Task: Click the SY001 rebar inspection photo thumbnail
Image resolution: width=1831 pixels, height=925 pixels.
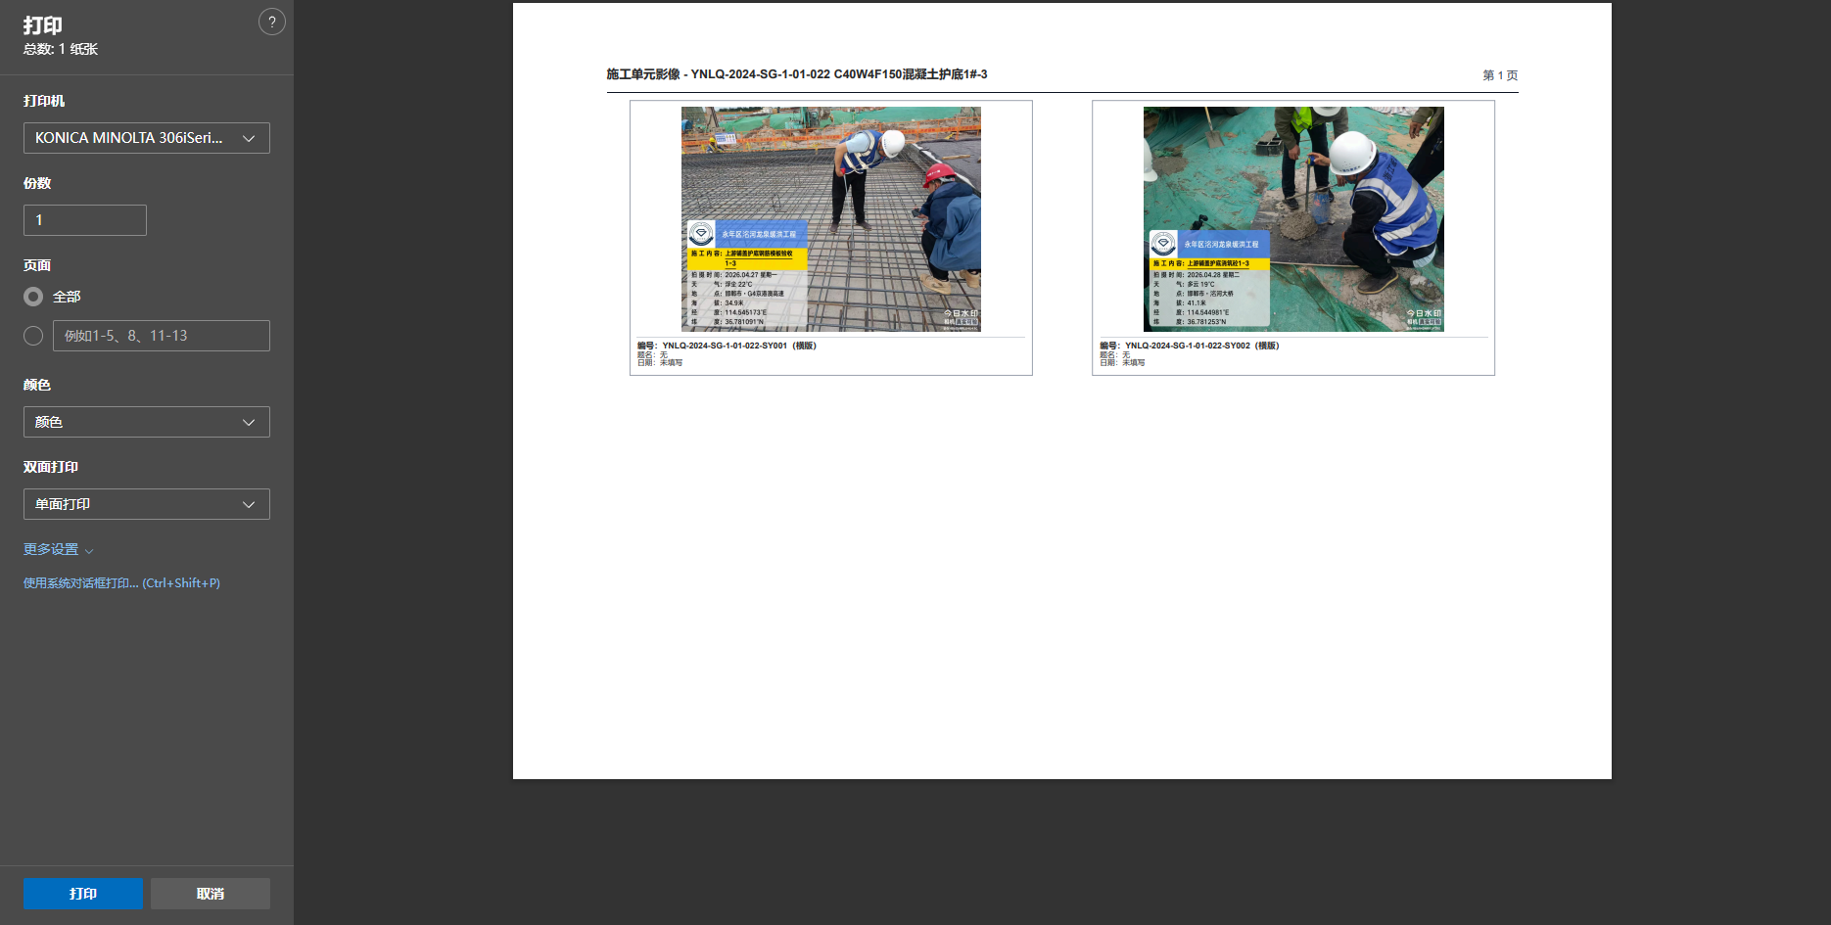Action: click(x=831, y=219)
